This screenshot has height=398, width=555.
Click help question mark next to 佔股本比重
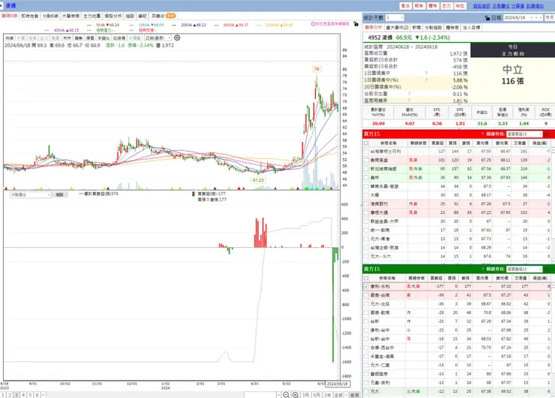[409, 94]
